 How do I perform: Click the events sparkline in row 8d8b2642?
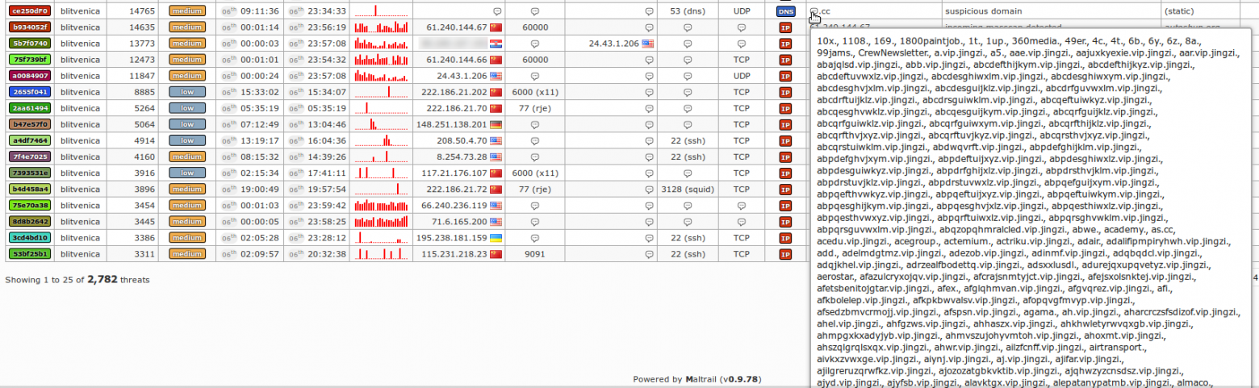click(381, 221)
